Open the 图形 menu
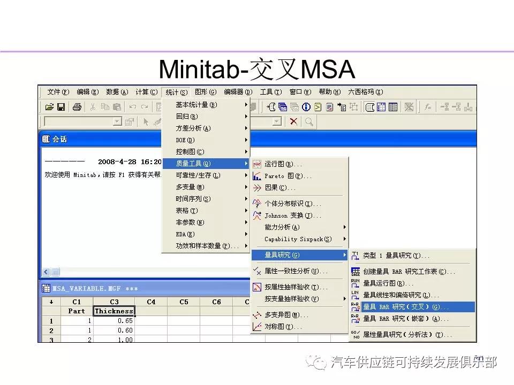 [206, 92]
